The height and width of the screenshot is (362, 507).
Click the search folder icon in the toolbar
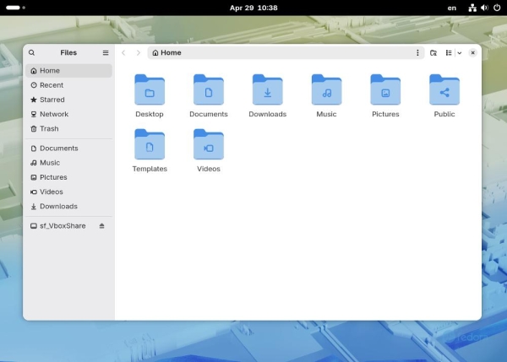coord(433,52)
